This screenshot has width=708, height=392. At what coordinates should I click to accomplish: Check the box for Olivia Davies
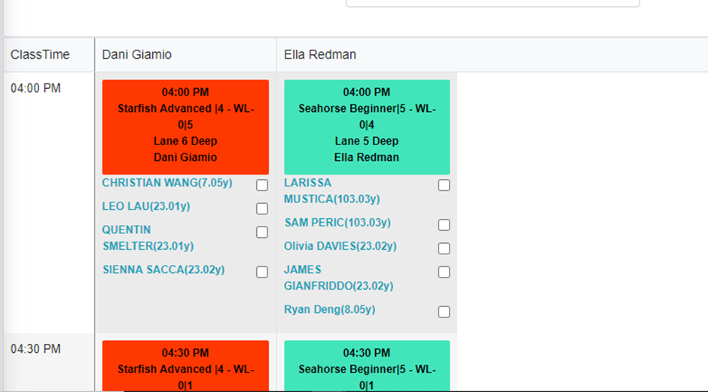coord(444,248)
